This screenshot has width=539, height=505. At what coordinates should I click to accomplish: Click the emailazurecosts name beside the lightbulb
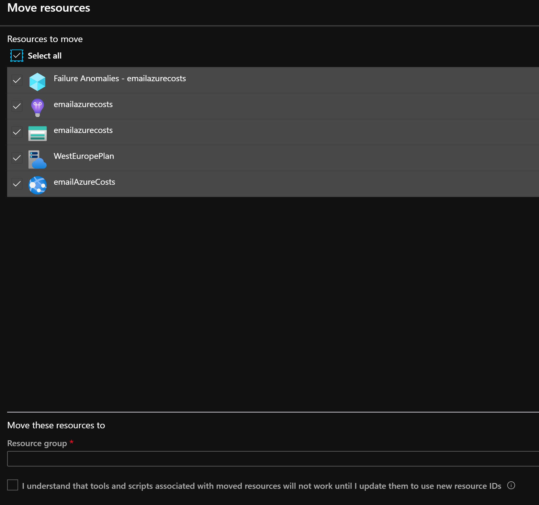point(83,104)
